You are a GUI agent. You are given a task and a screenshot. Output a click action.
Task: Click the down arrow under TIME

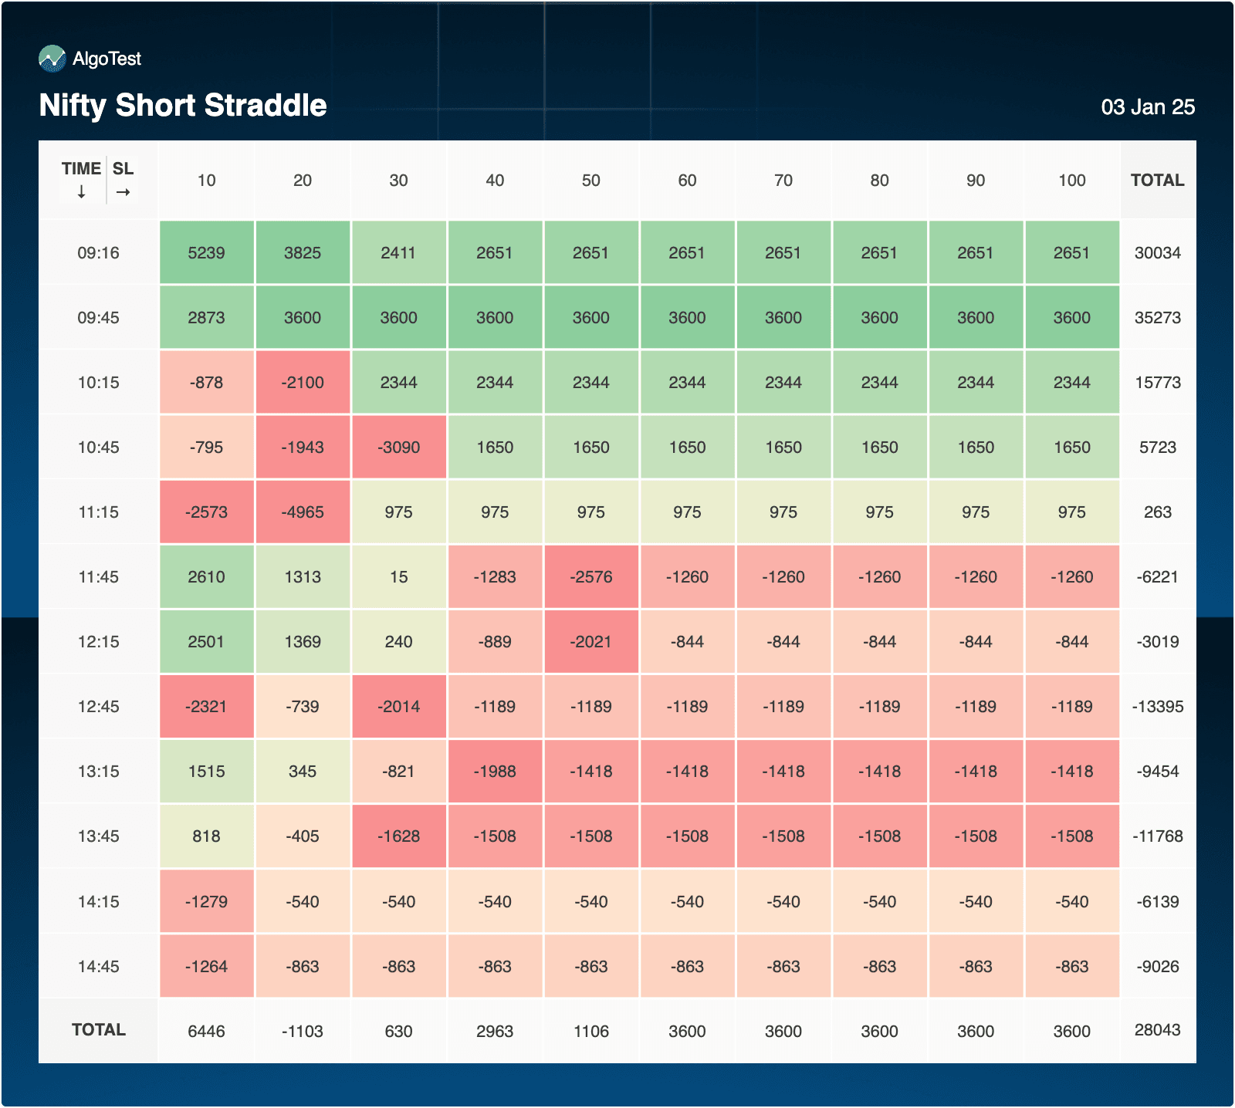point(81,192)
